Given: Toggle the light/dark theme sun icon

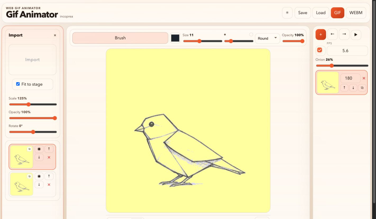Looking at the screenshot, I should (x=287, y=13).
